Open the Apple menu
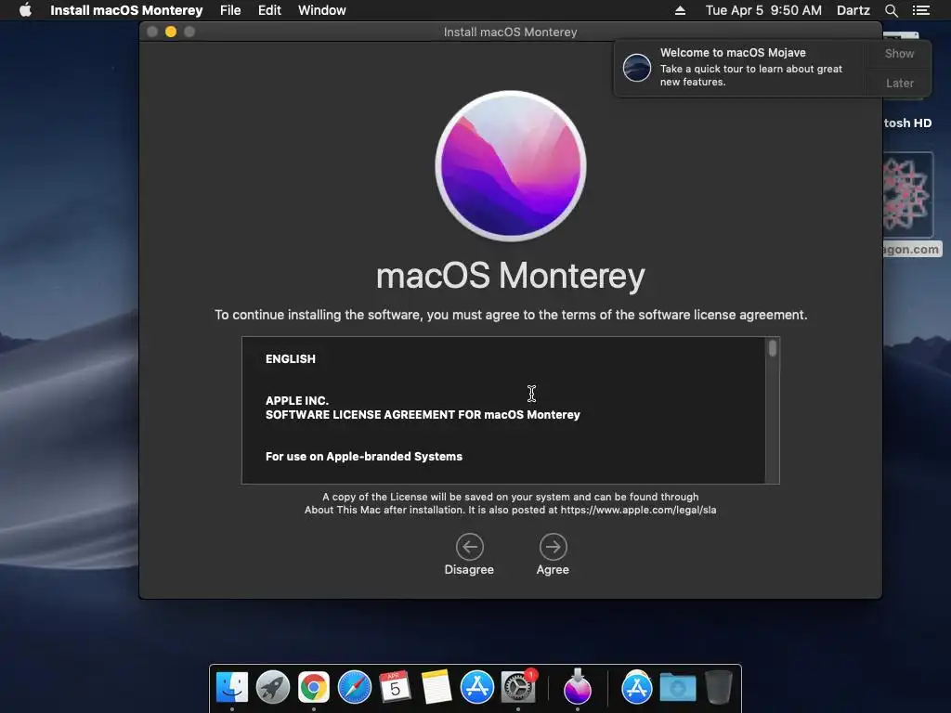The height and width of the screenshot is (713, 951). click(25, 10)
